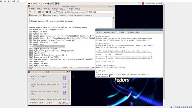This screenshot has height=108, width=192.
Task: Open Firefox Bookmarks menu 書籤(B)
Action: click(62, 9)
